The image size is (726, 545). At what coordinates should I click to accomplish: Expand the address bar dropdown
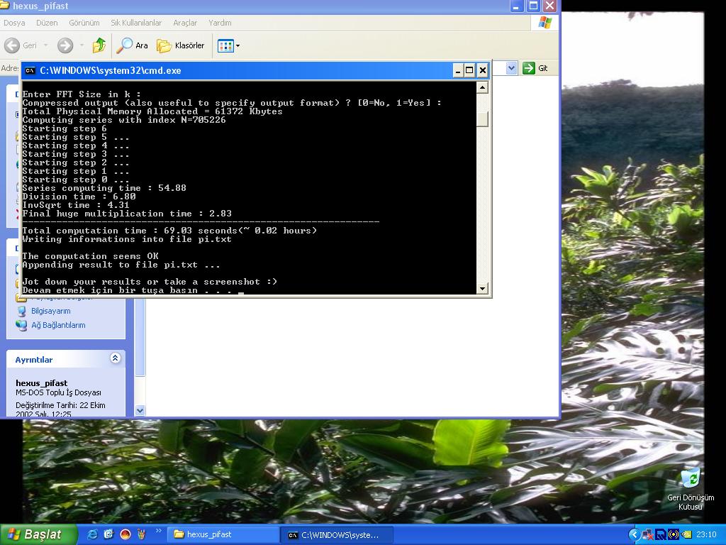click(x=511, y=68)
